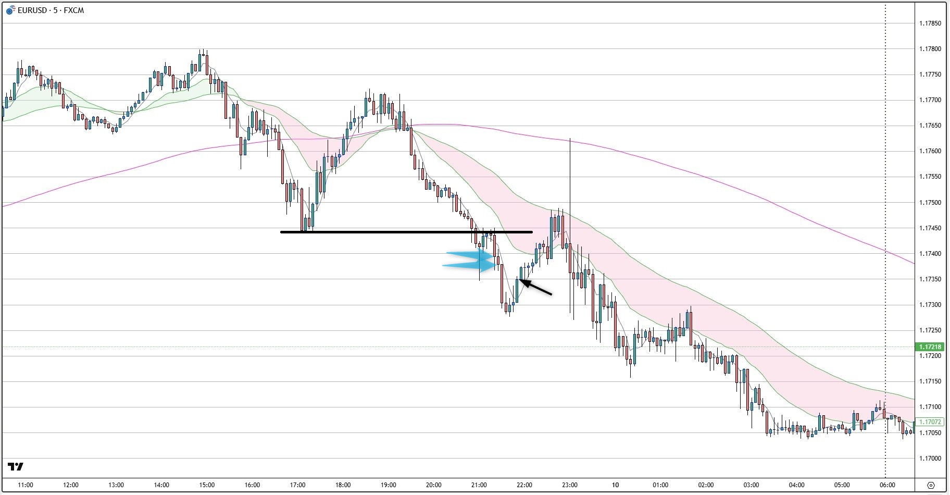Click the date marker 10 on the time axis
The height and width of the screenshot is (495, 950).
615,485
